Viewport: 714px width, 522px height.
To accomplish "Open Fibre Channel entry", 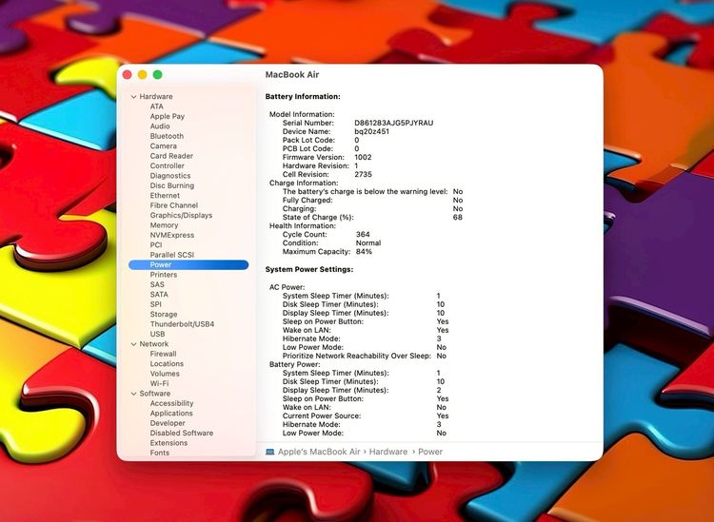I will (174, 205).
